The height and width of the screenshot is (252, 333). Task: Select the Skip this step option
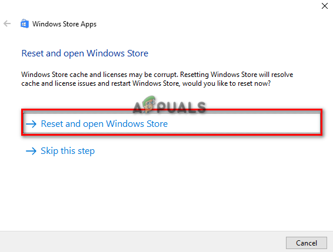pyautogui.click(x=61, y=151)
